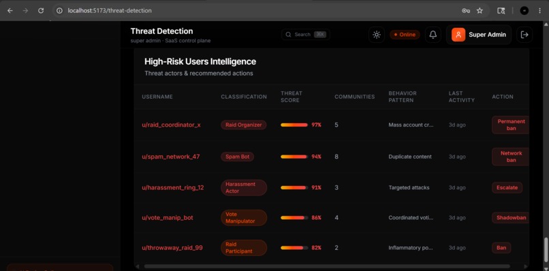Click the Super Admin profile button
The height and width of the screenshot is (271, 549).
coord(479,35)
